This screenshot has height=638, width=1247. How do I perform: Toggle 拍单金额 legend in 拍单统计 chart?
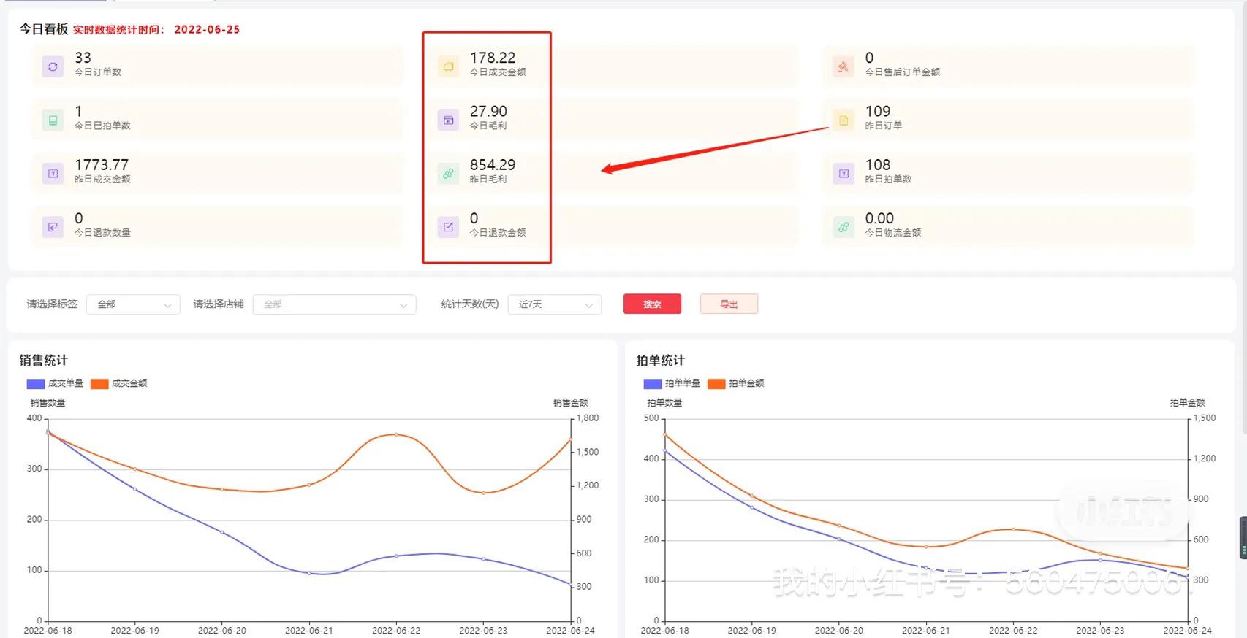[x=736, y=383]
